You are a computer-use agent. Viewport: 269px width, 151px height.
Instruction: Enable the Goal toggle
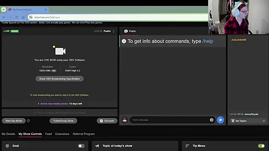tap(81, 146)
